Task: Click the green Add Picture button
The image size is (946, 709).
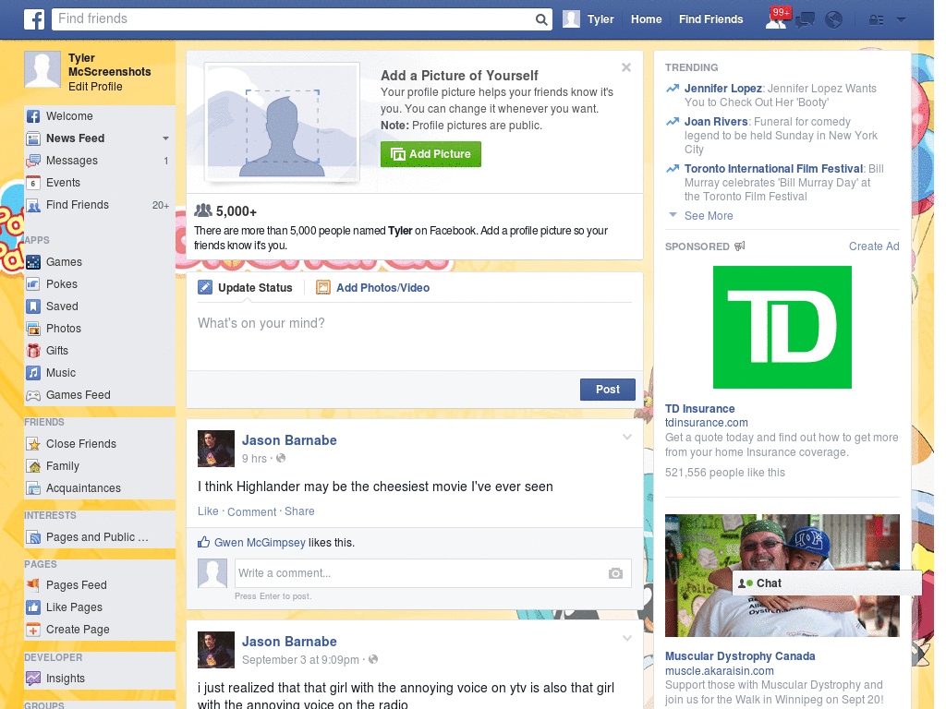Action: [431, 154]
